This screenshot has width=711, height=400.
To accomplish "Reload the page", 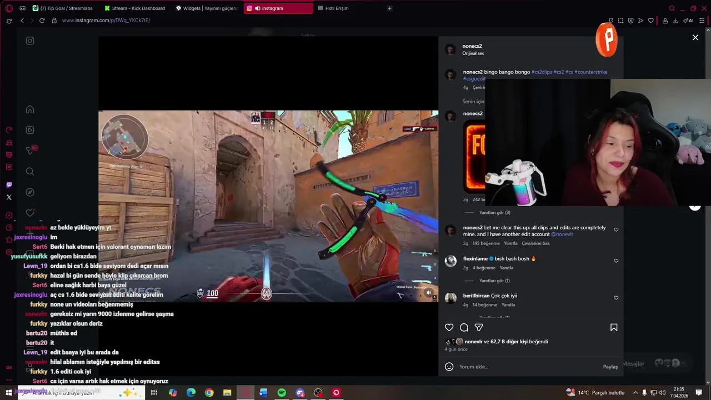I will 42,21.
